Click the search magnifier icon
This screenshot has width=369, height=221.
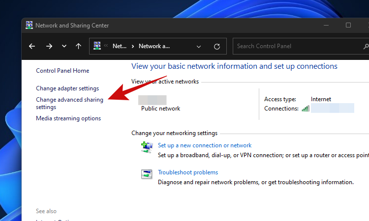366,47
